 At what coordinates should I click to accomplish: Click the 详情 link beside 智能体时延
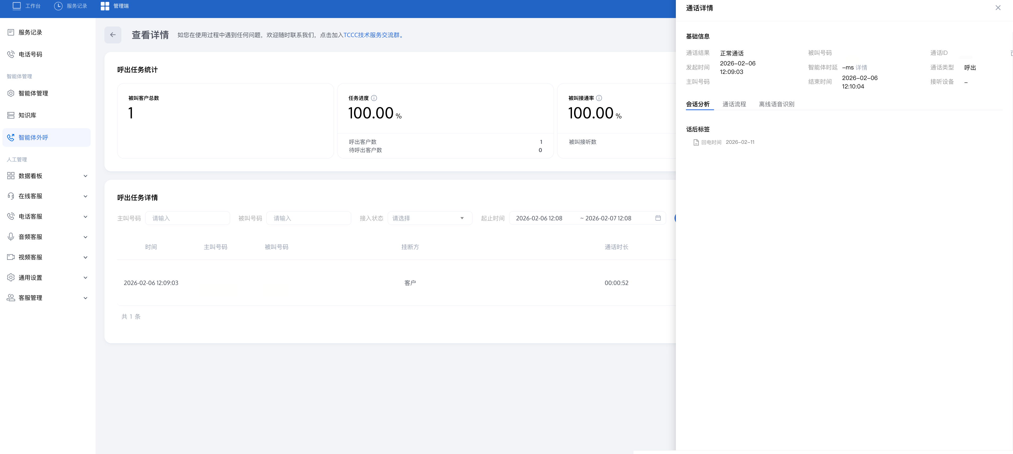(861, 68)
